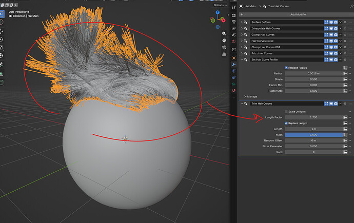Toggle Hair Curves Noise viewport visibility

coord(331,41)
